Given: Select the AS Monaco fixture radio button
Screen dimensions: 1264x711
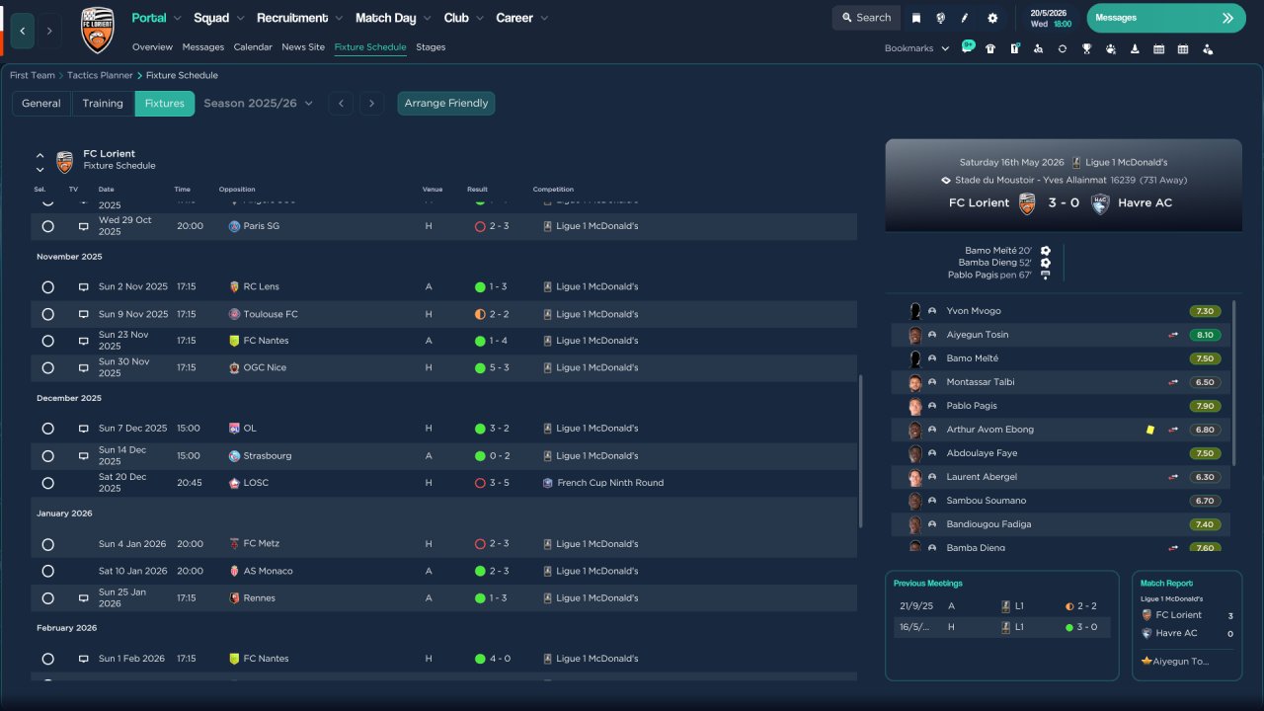Looking at the screenshot, I should point(47,572).
